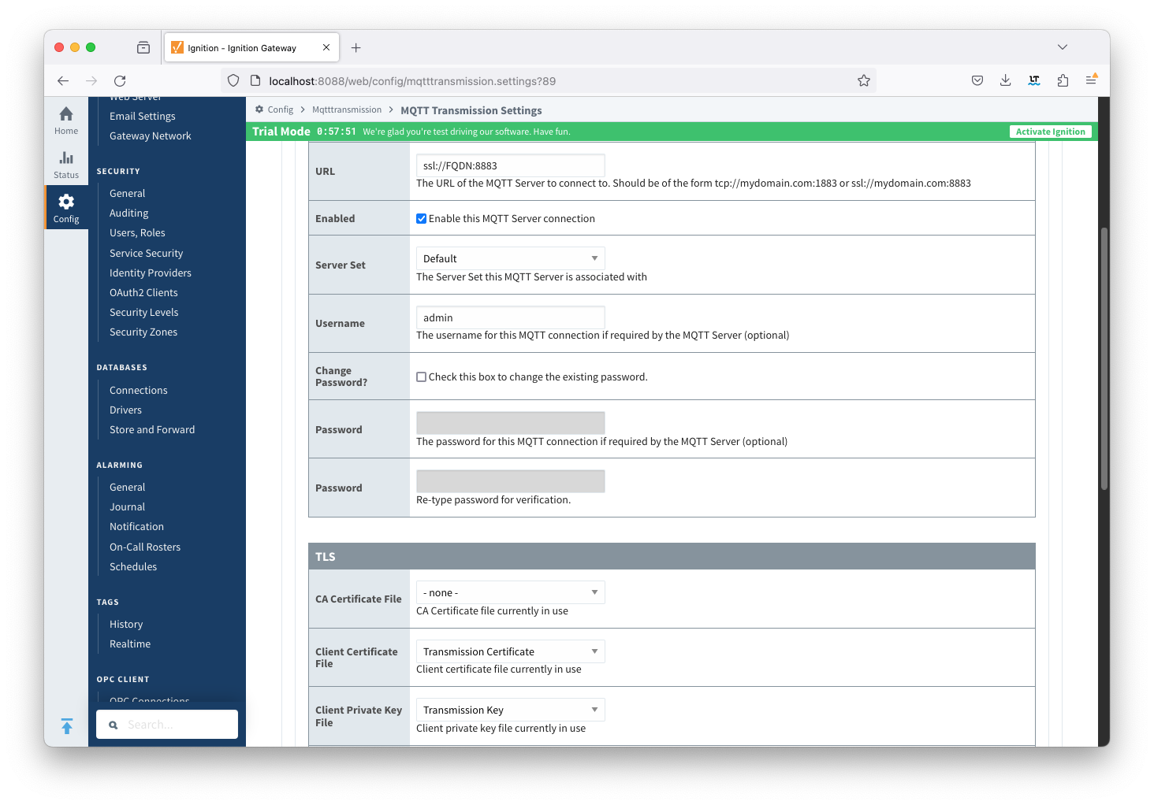Click the URL input field
This screenshot has width=1154, height=805.
[511, 165]
